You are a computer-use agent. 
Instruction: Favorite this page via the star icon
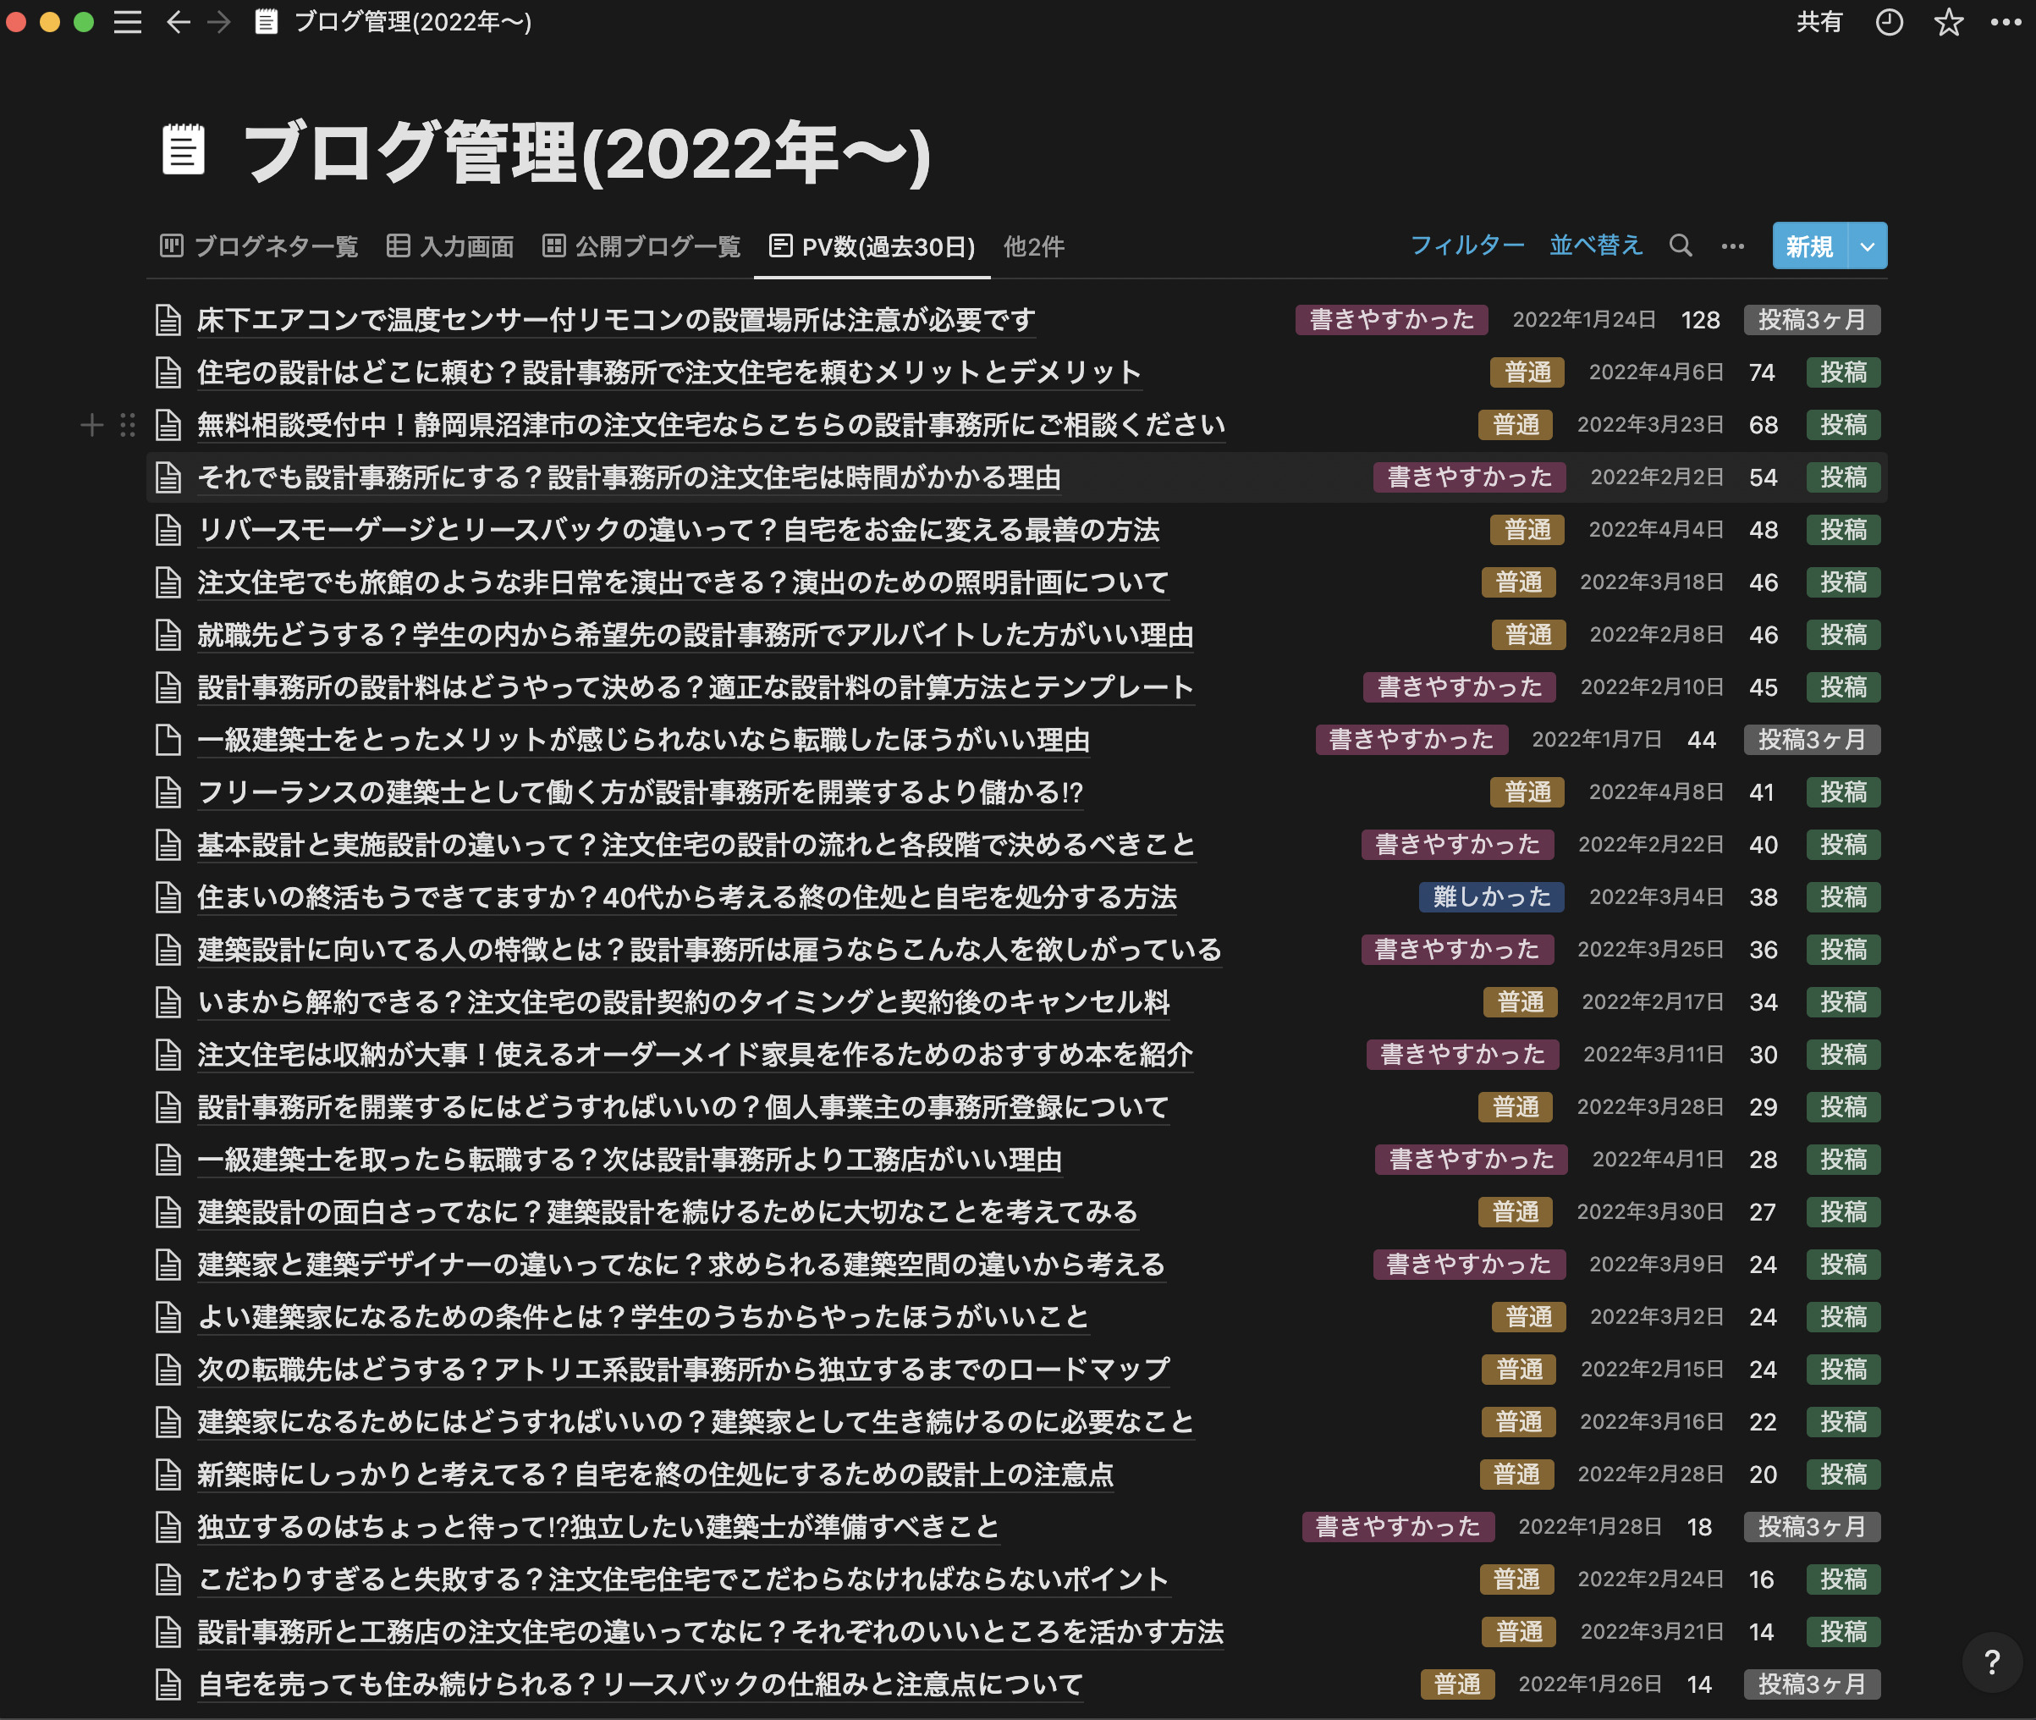[x=1948, y=21]
